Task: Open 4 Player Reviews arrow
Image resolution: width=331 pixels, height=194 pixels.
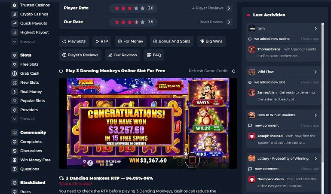Action: 229,8
